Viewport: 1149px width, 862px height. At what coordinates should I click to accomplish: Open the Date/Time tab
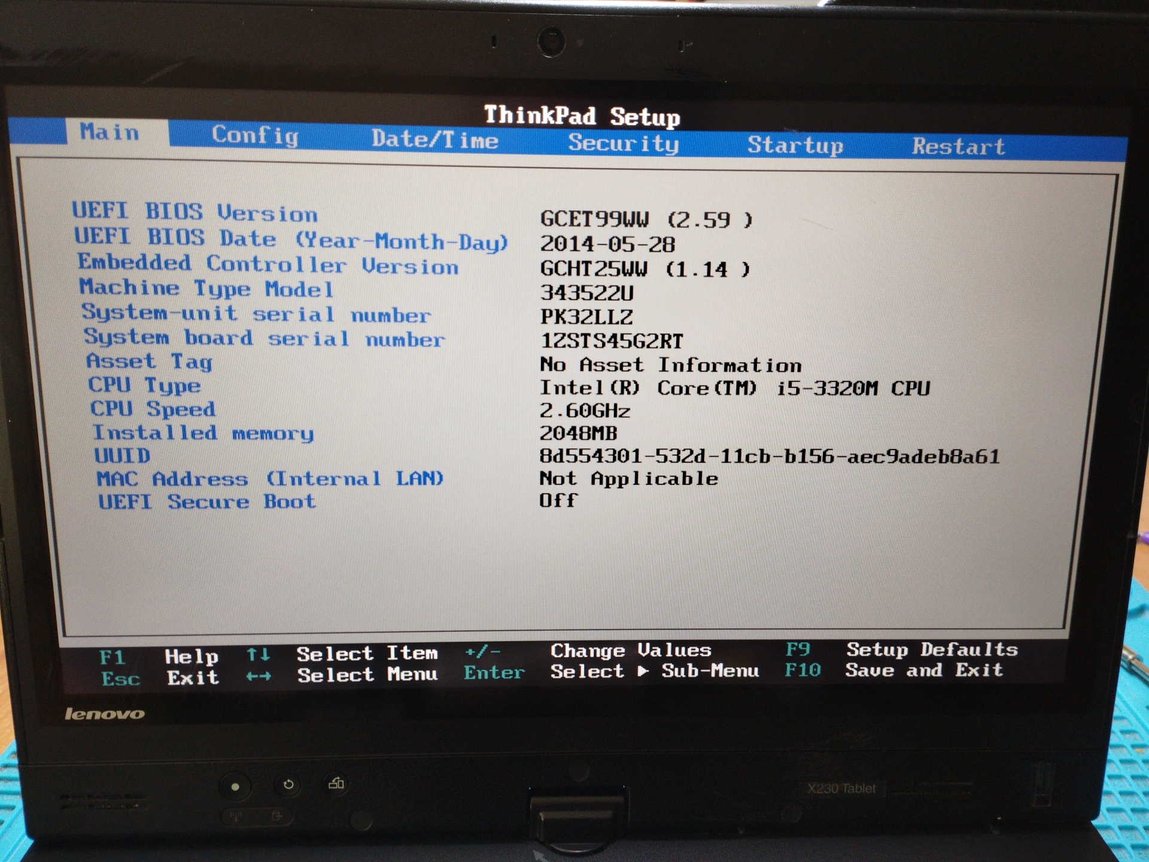click(435, 139)
